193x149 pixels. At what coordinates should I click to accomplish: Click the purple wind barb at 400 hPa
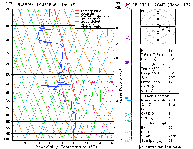tap(129, 38)
